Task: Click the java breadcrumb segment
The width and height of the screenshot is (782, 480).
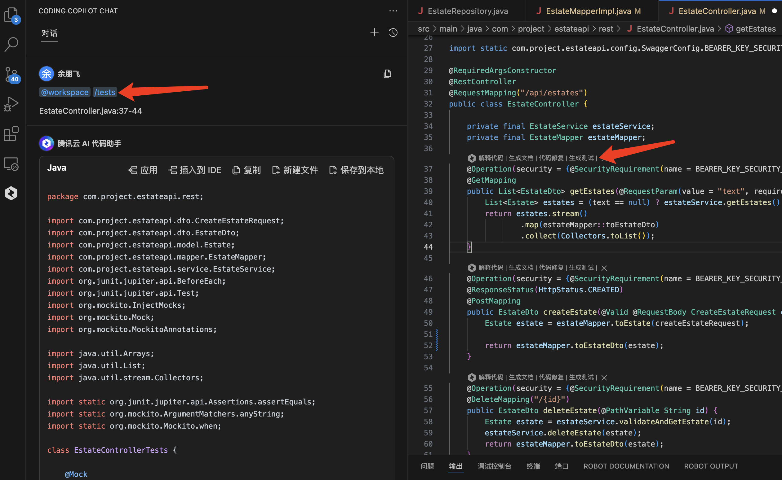Action: [474, 29]
